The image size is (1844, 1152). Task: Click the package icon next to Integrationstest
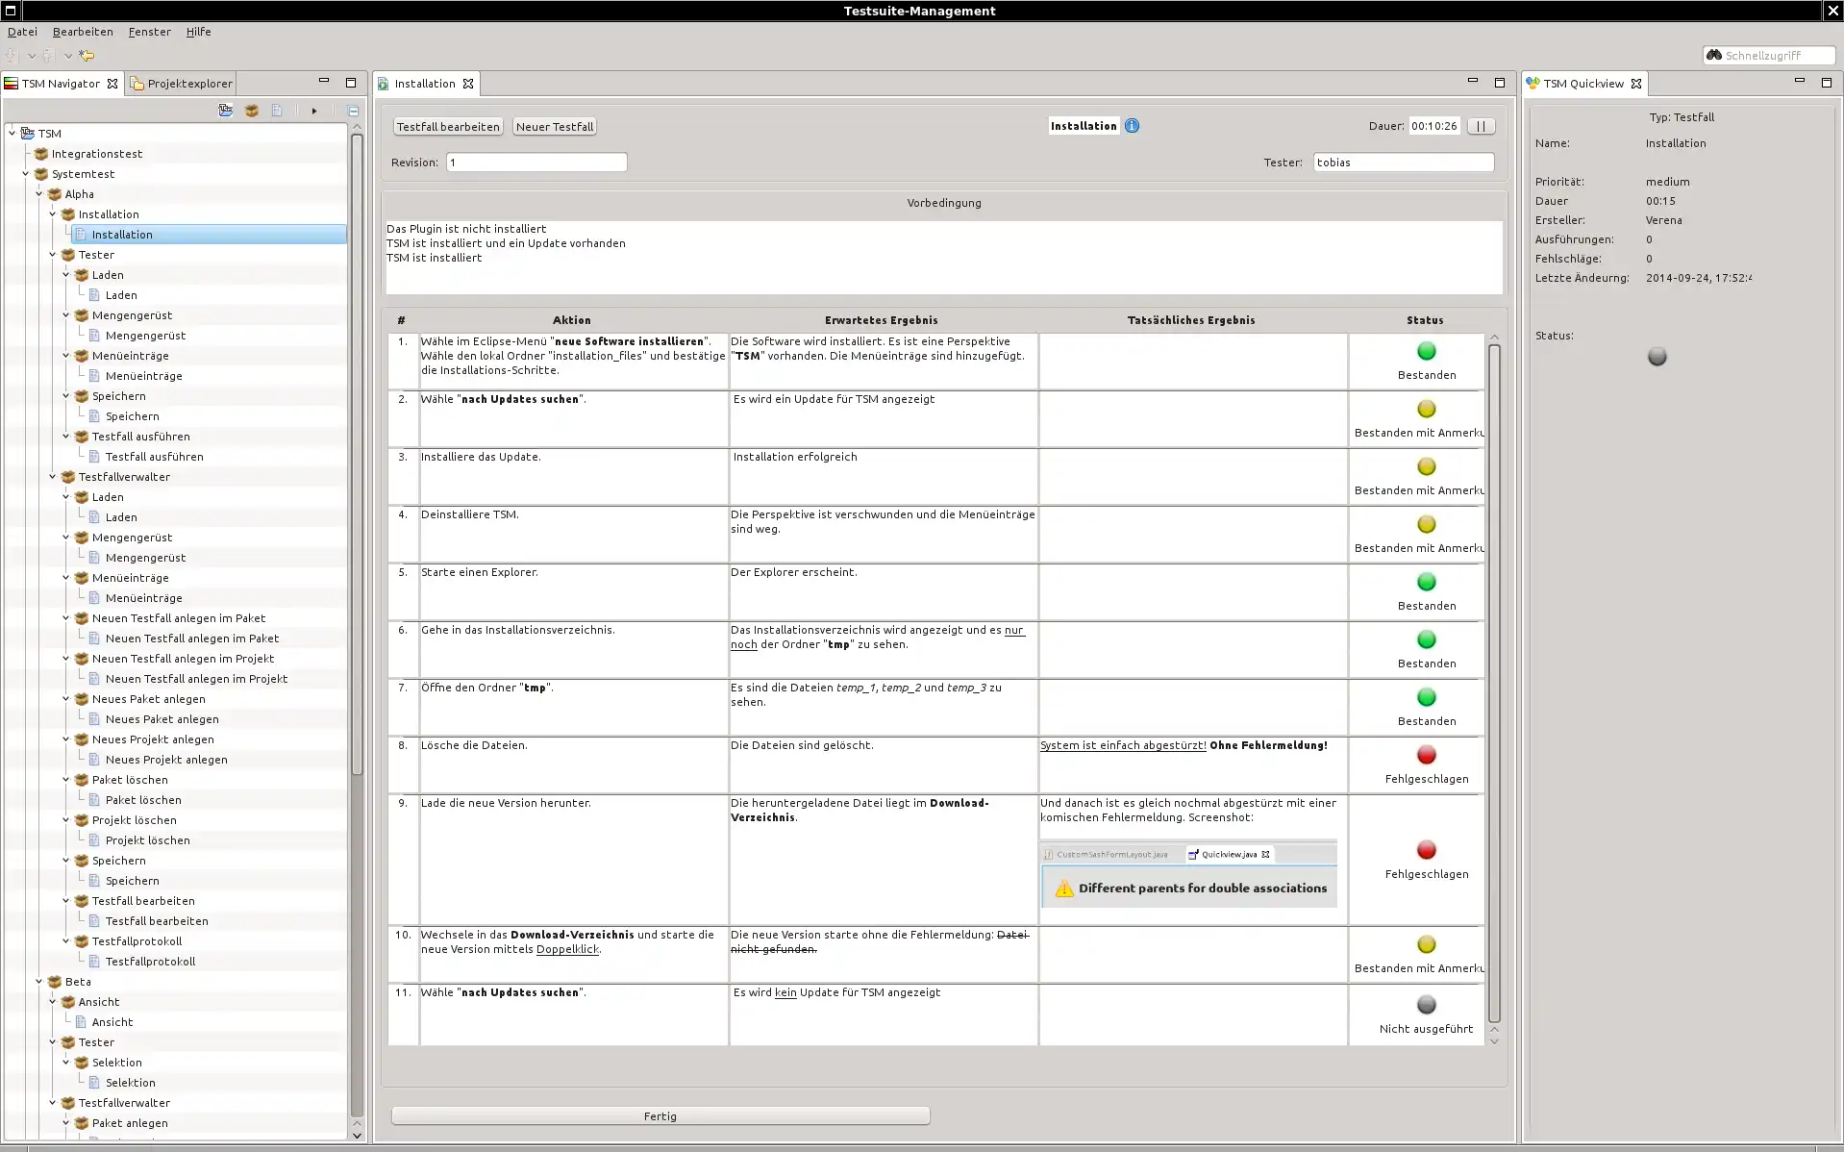pos(41,154)
